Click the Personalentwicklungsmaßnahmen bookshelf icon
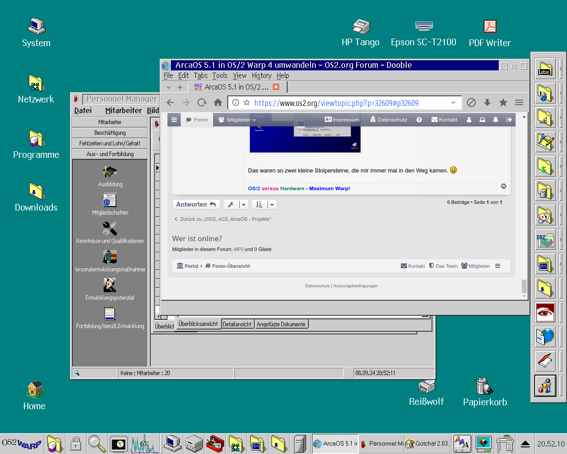The height and width of the screenshot is (454, 567). (x=110, y=257)
